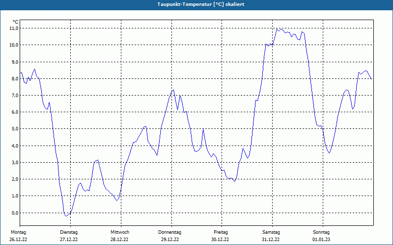The height and width of the screenshot is (245, 393).
Task: Click the Sonntag day label
Action: click(321, 232)
